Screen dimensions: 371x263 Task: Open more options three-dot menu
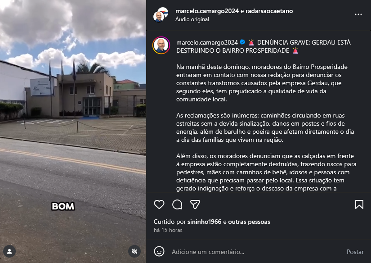pos(358,14)
